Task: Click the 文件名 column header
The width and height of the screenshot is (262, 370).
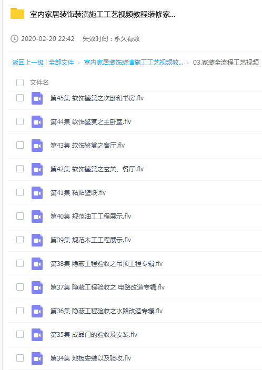Action: pos(39,83)
